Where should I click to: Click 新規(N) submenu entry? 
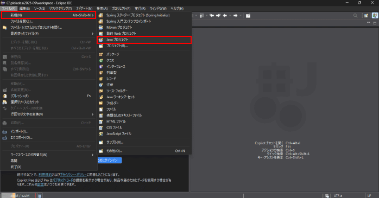[48, 15]
